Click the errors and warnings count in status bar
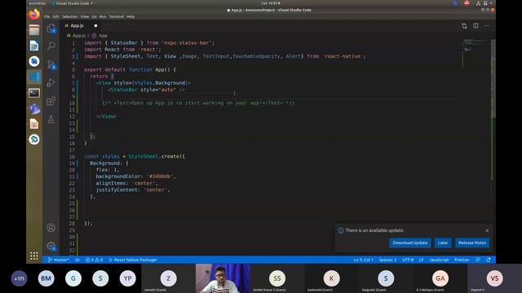The width and height of the screenshot is (522, 293). pyautogui.click(x=95, y=260)
